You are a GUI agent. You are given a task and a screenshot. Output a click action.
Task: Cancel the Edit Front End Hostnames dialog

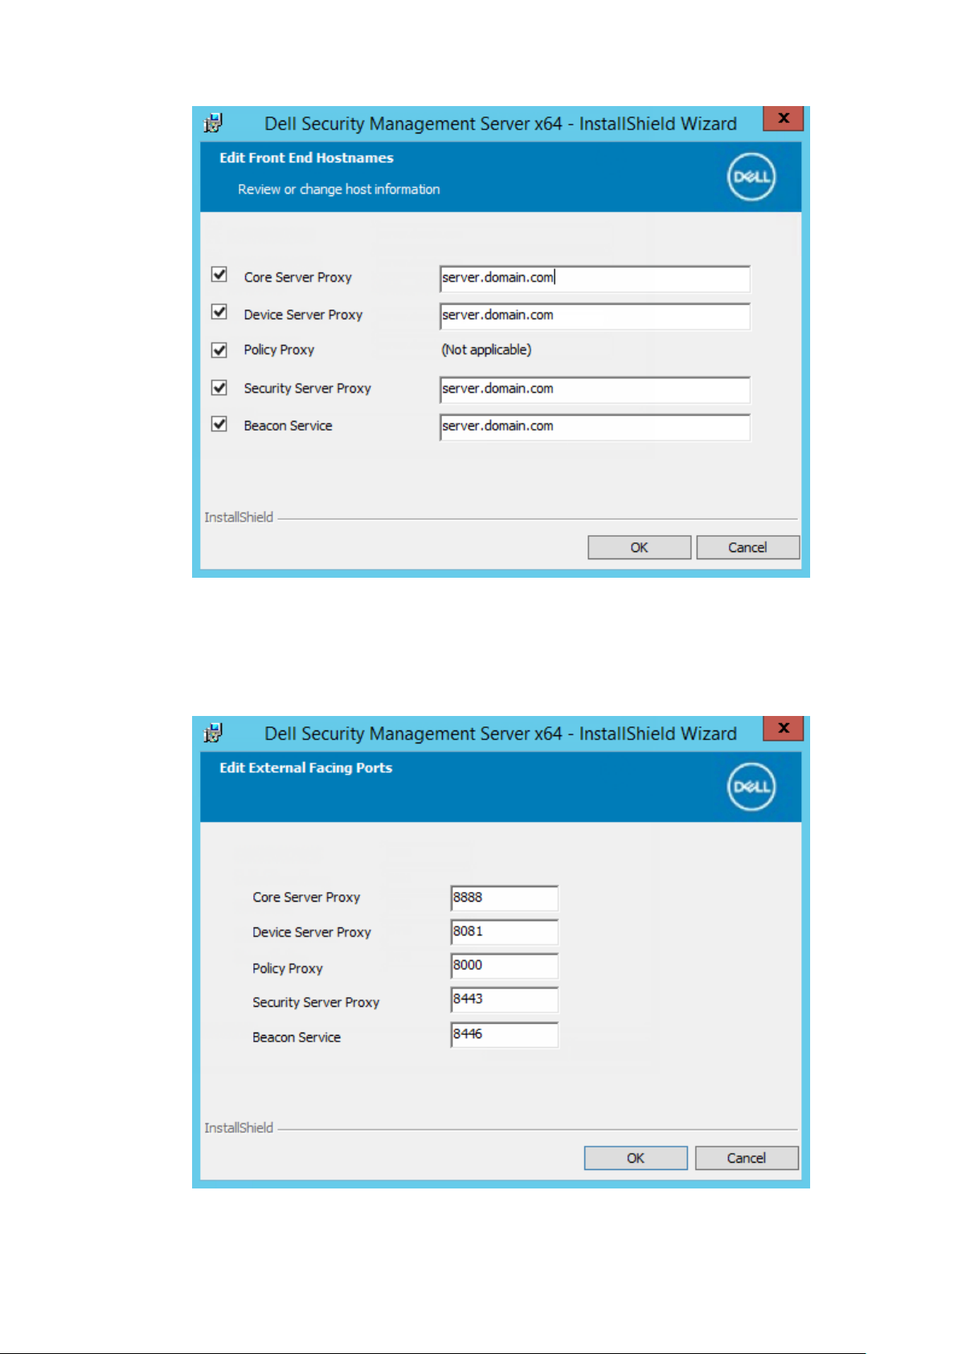pos(747,547)
